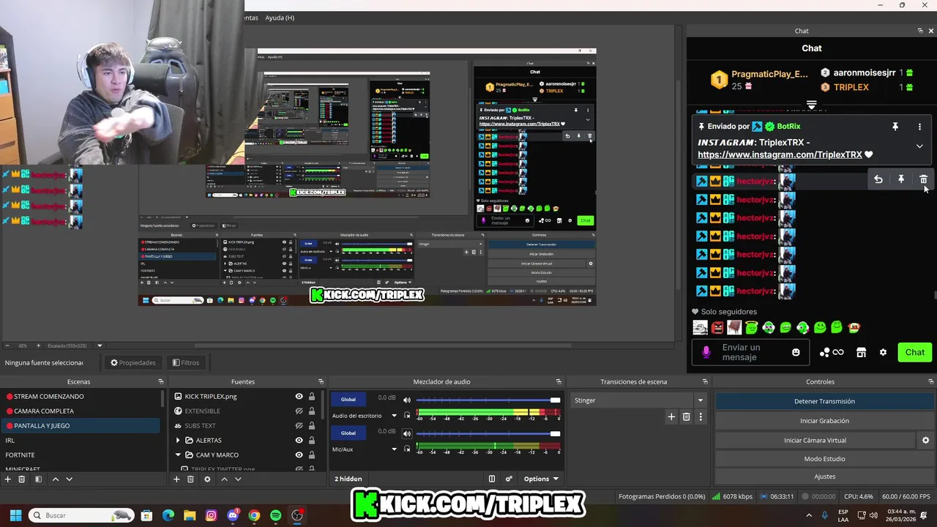Open Instagram TriplexTRX link in pinned message
Image resolution: width=937 pixels, height=527 pixels.
click(x=780, y=154)
